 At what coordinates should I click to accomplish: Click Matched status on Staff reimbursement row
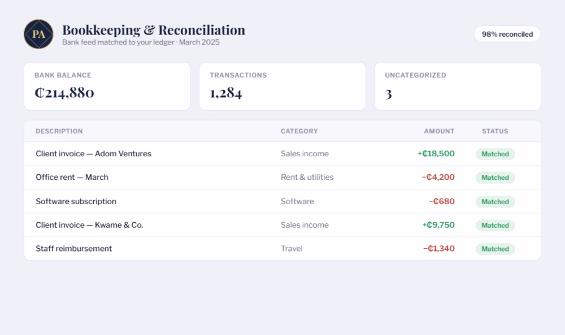tap(495, 249)
